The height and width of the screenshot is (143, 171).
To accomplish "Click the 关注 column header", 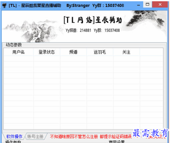I will [x=126, y=52].
